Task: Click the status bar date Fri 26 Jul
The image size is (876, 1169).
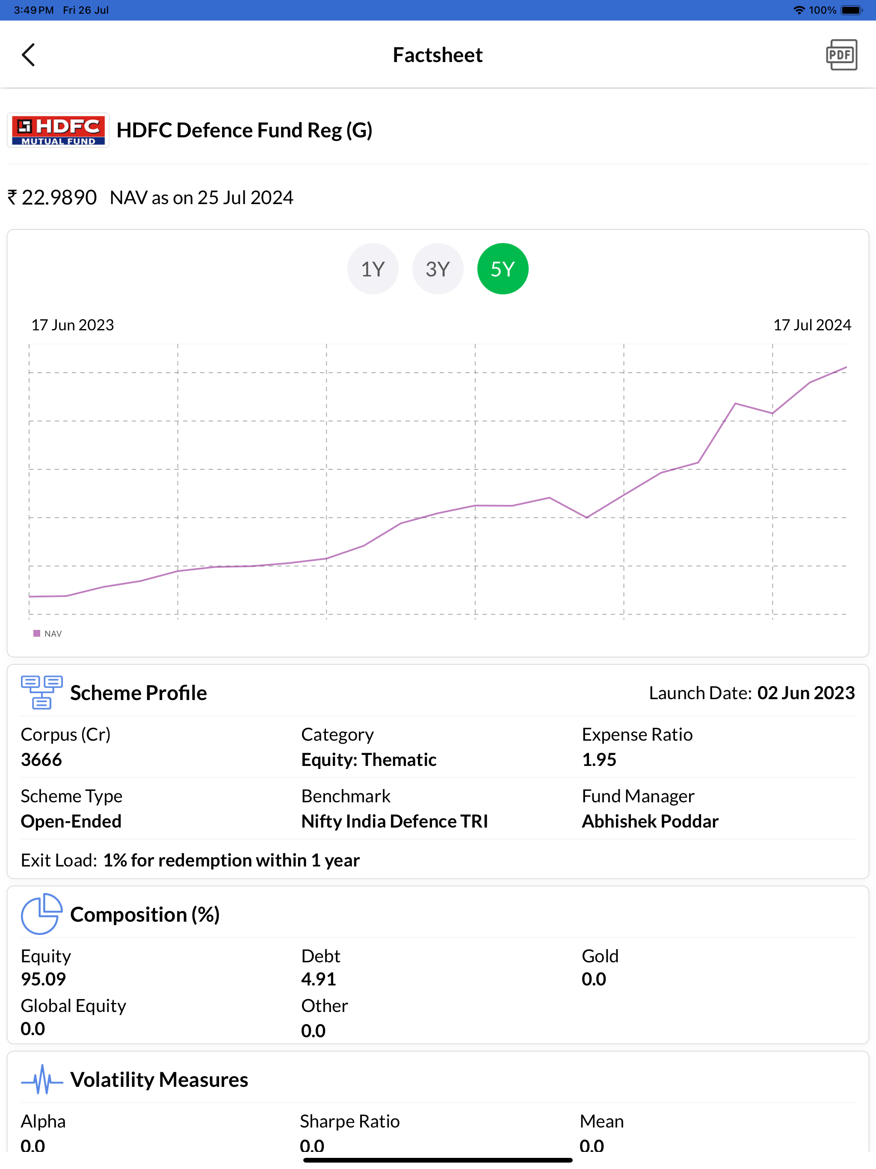Action: pyautogui.click(x=86, y=10)
